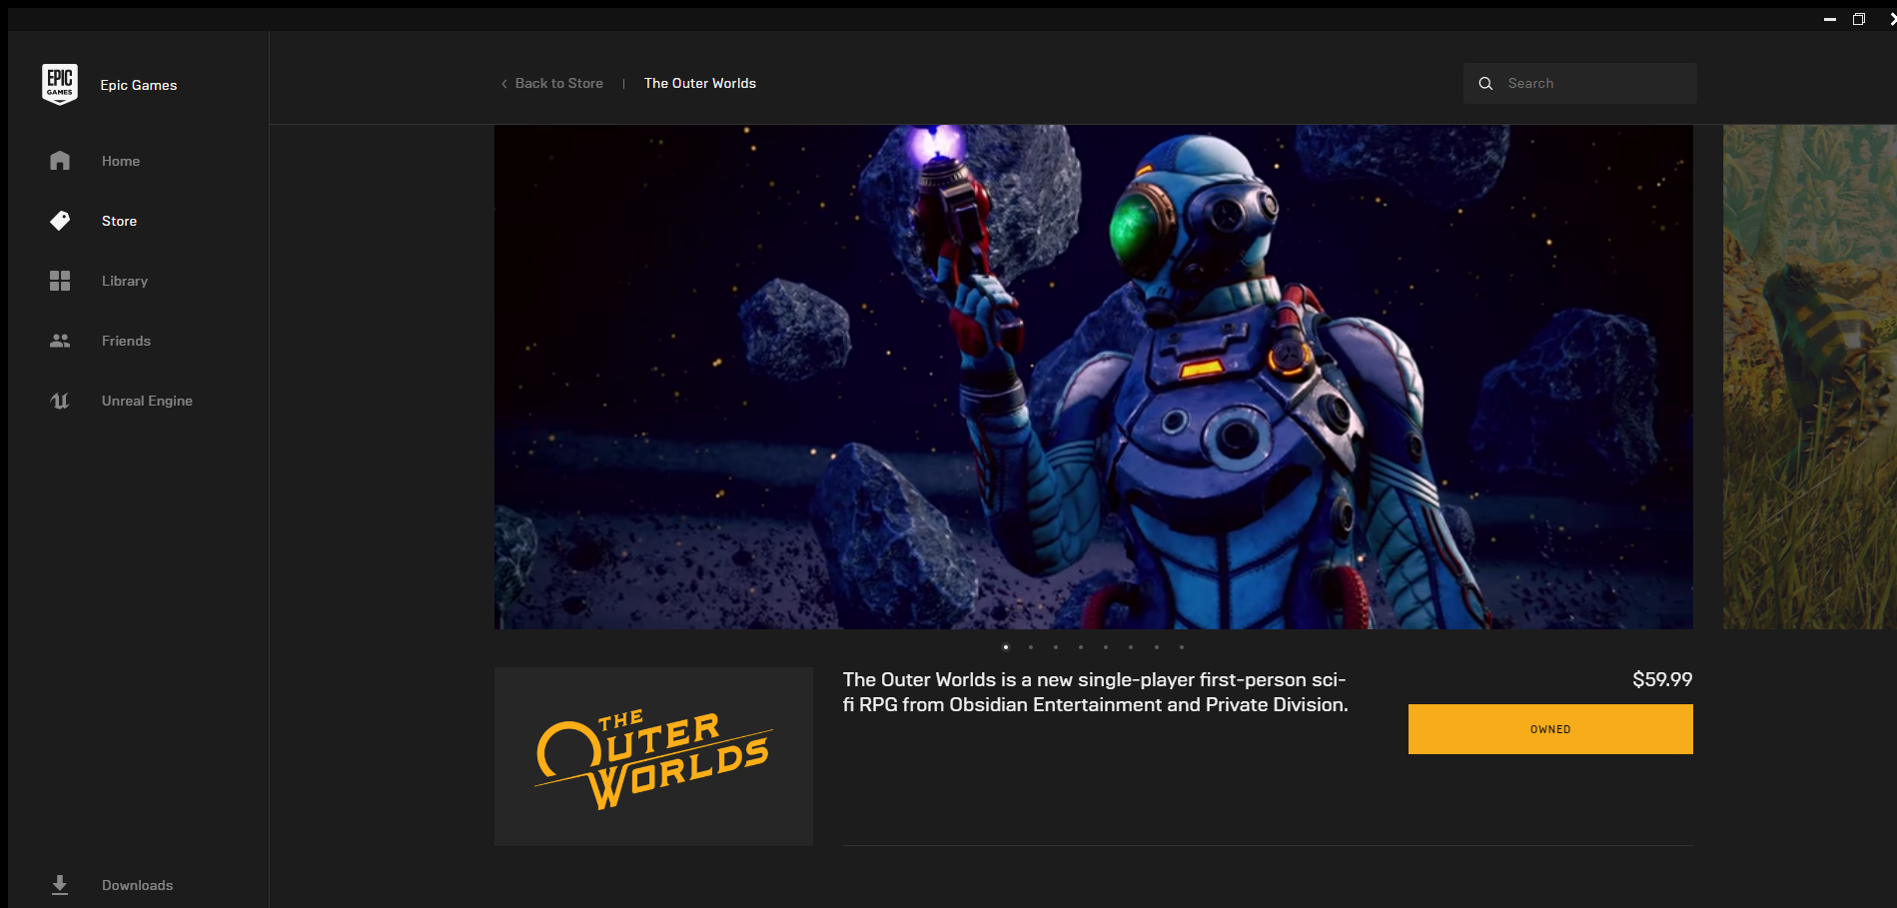Select the second carousel dot
The width and height of the screenshot is (1897, 908).
[1031, 647]
